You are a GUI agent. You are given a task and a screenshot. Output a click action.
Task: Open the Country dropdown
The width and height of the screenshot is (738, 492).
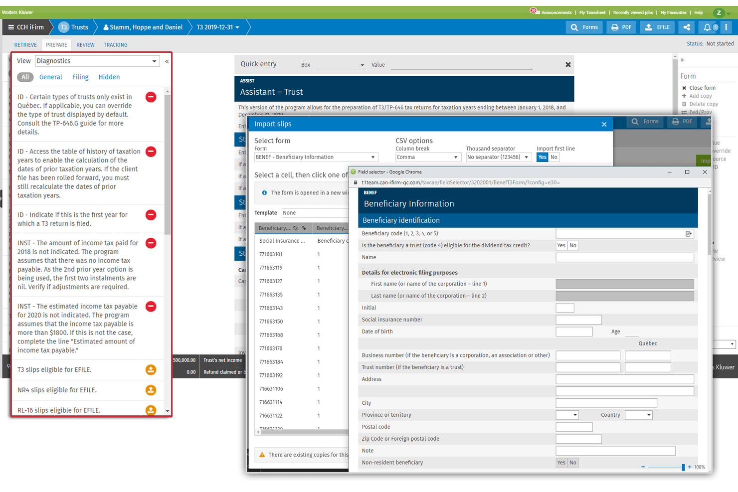[639, 415]
